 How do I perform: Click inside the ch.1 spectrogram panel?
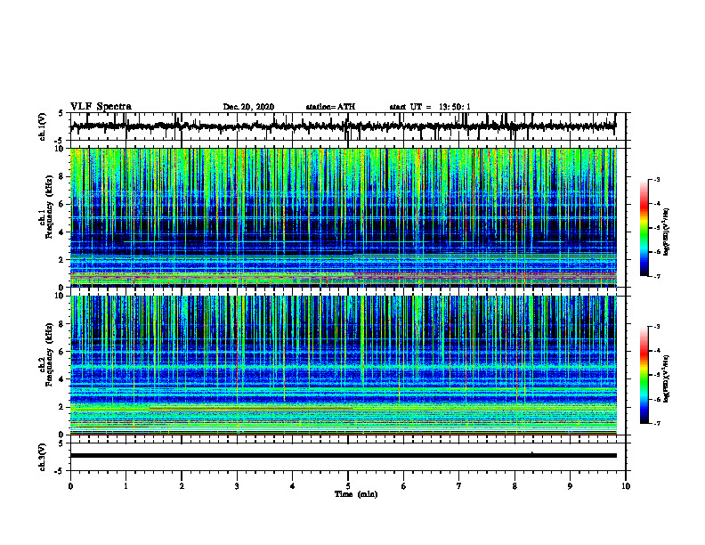(x=343, y=217)
